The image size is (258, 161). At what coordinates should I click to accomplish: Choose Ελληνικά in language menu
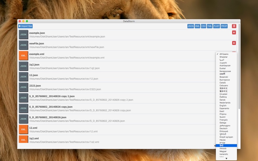tap(226, 131)
